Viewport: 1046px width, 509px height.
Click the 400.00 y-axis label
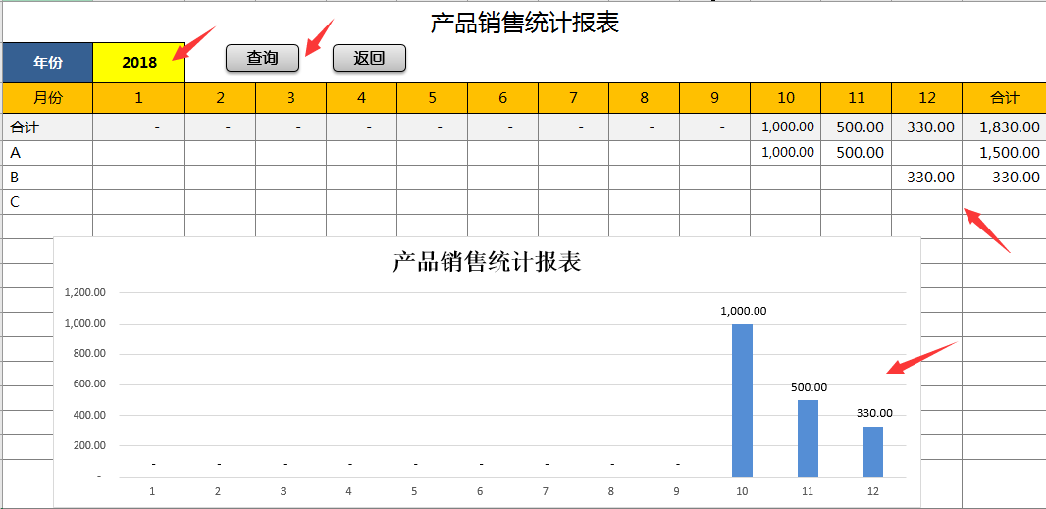click(x=89, y=415)
